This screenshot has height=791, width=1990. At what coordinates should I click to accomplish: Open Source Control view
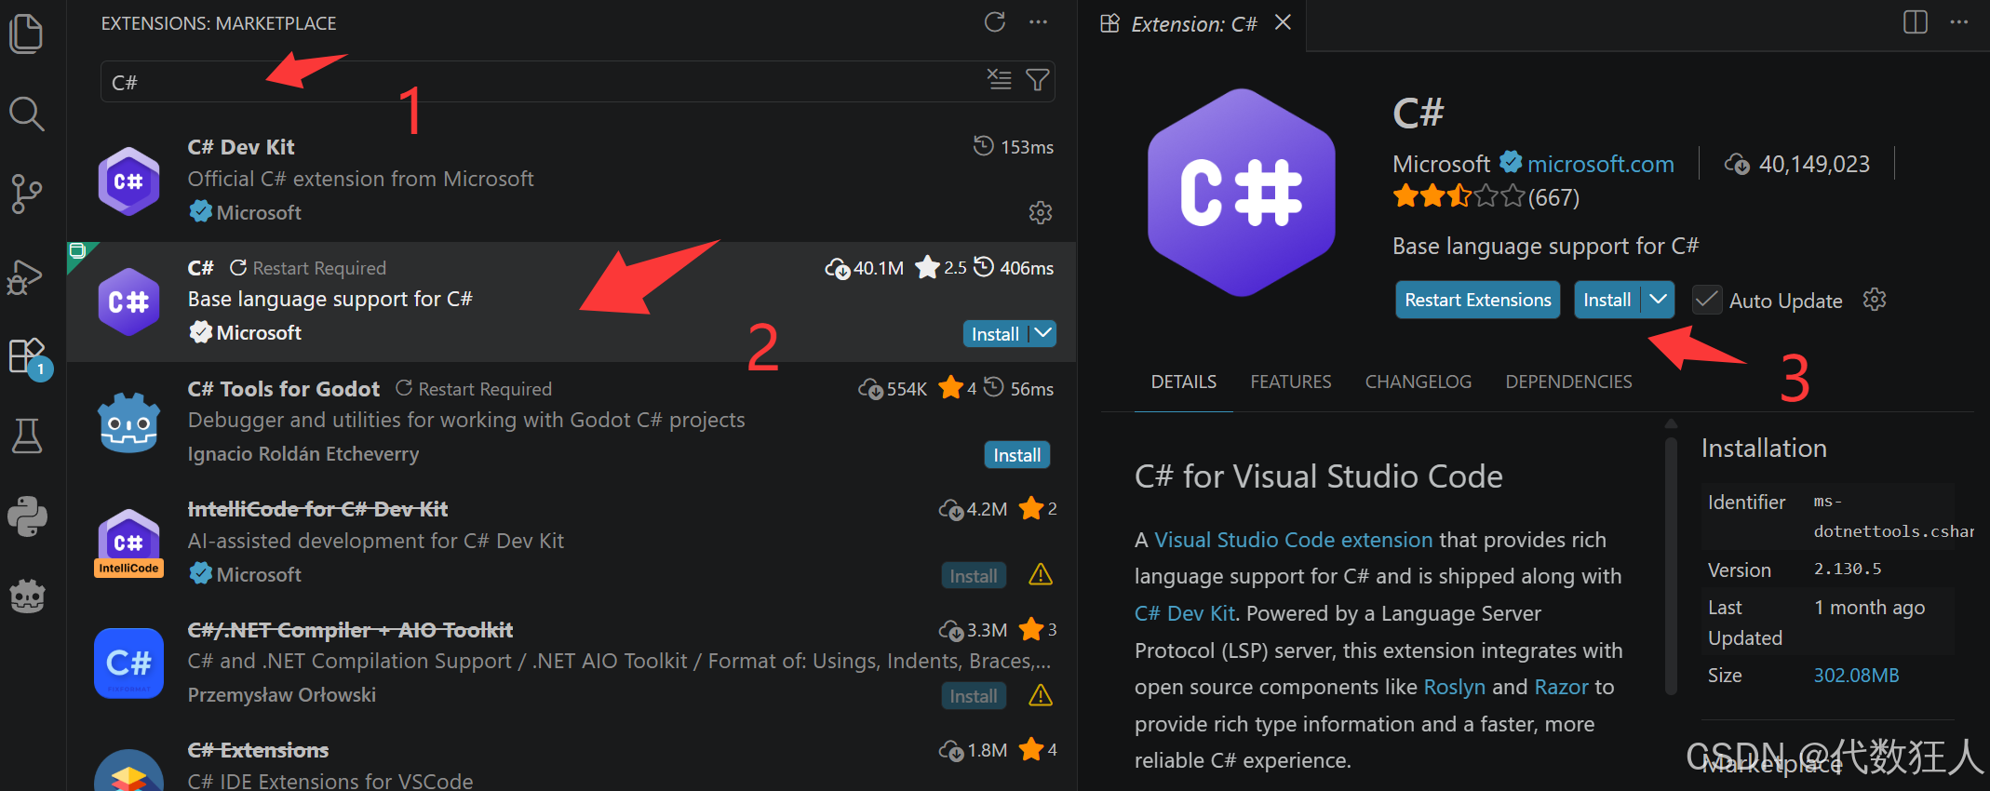coord(26,194)
